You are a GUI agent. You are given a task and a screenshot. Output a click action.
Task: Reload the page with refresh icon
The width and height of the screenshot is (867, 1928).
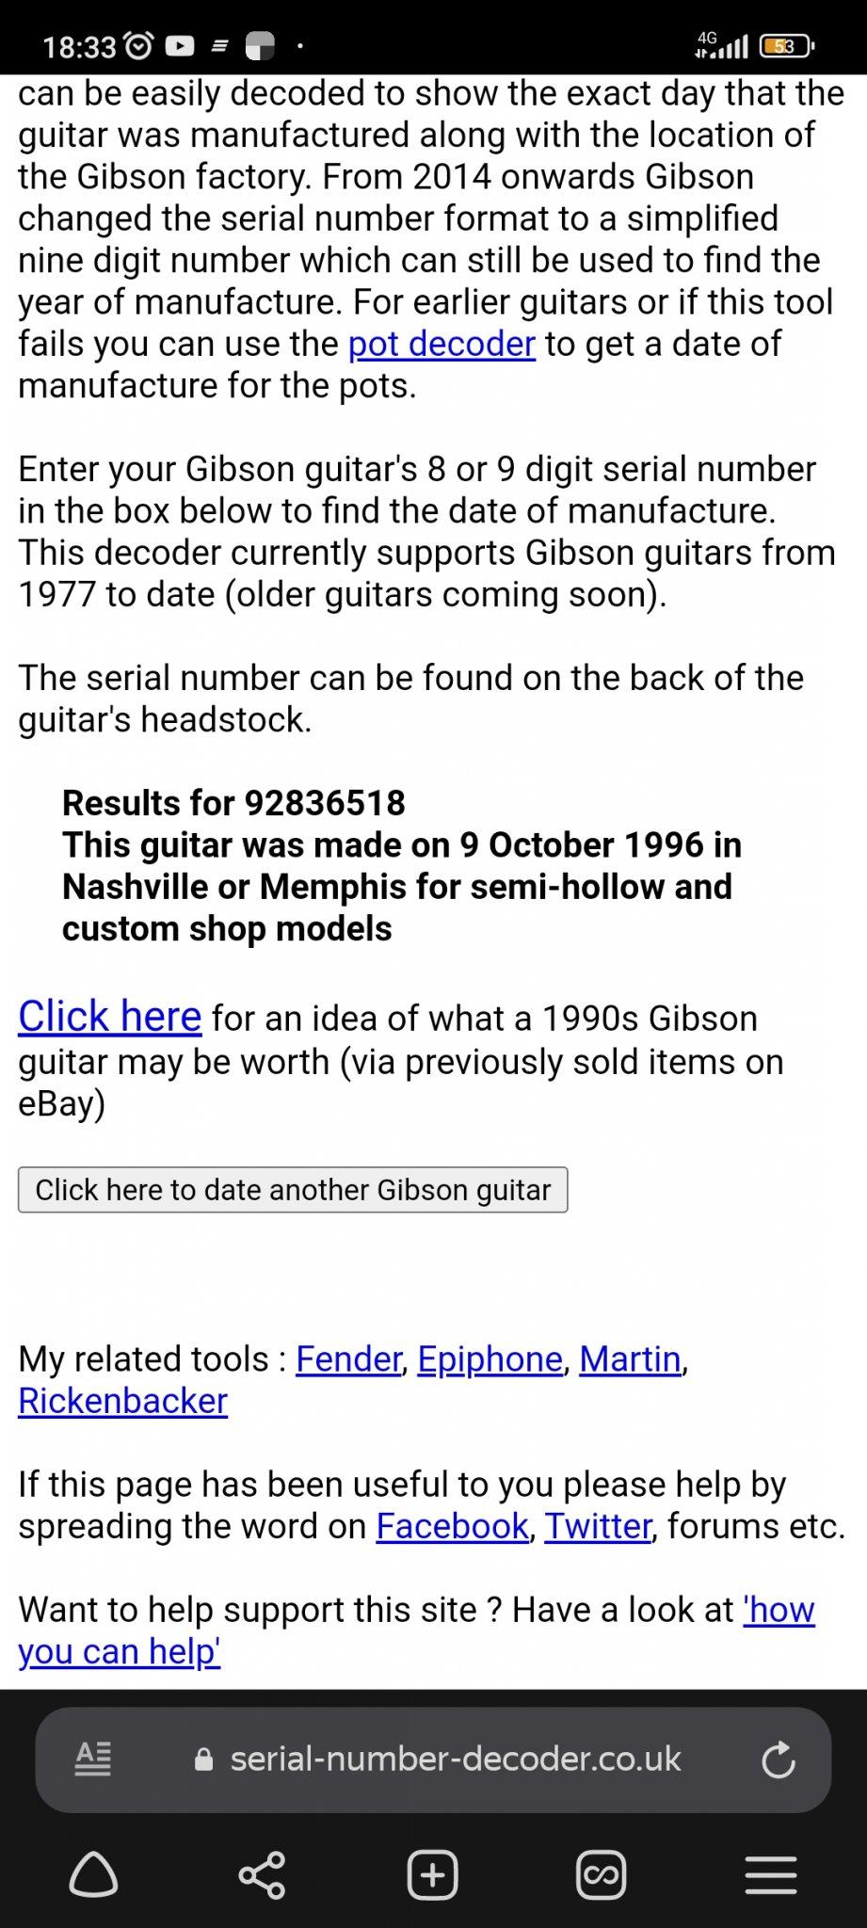[778, 1759]
